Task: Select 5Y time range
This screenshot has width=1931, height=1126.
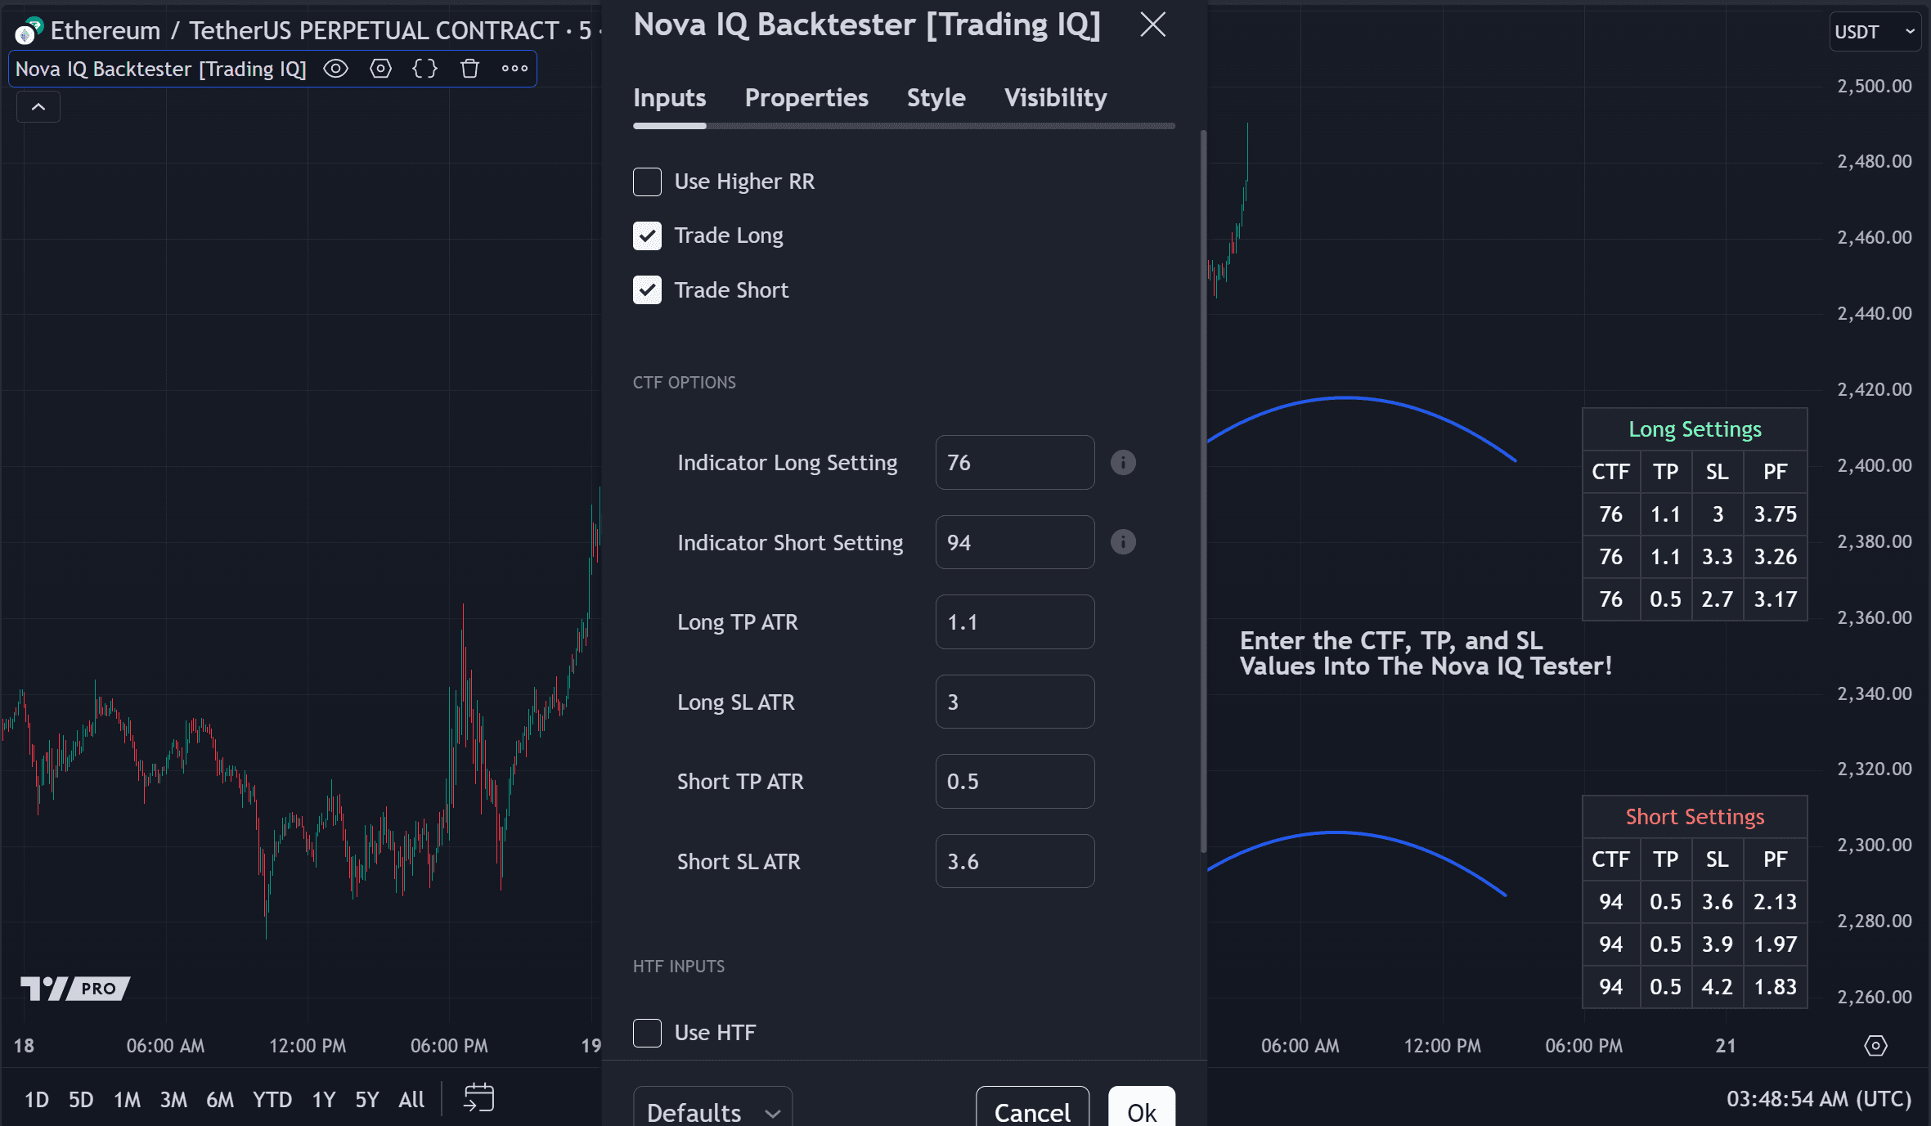Action: [367, 1100]
